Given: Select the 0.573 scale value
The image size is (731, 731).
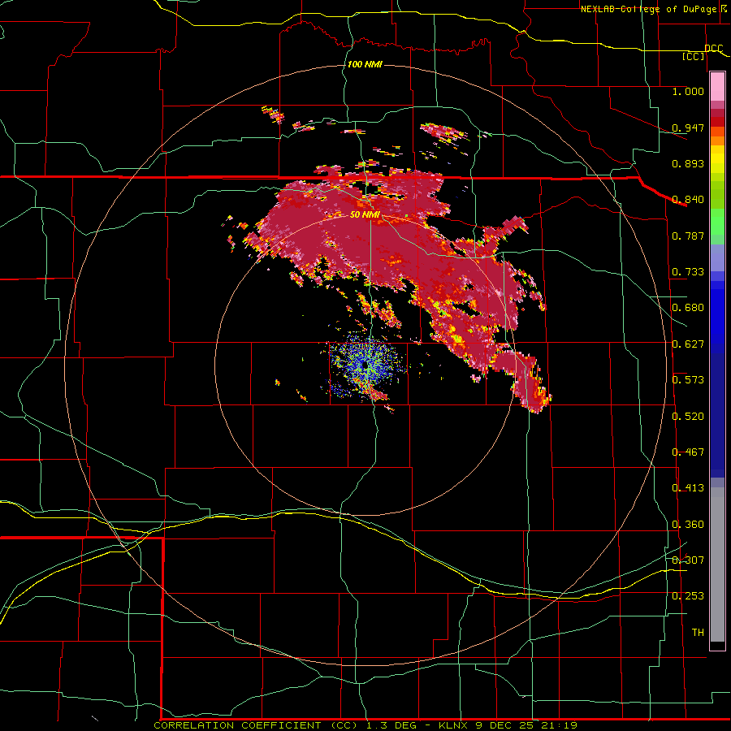Looking at the screenshot, I should [x=688, y=380].
